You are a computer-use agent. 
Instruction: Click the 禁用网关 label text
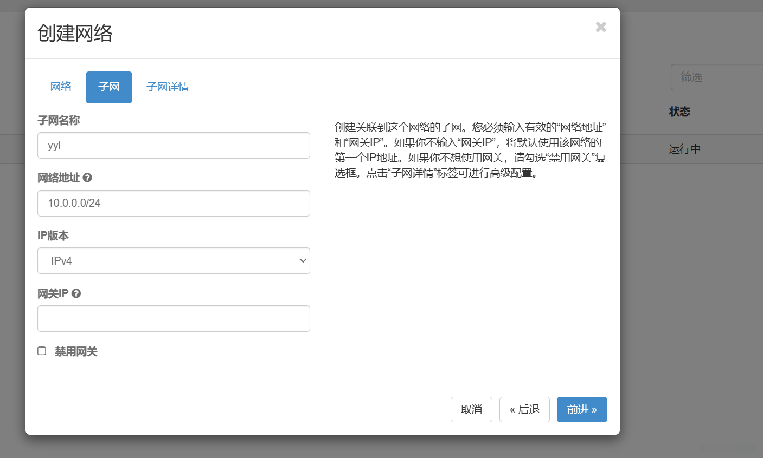click(x=76, y=352)
